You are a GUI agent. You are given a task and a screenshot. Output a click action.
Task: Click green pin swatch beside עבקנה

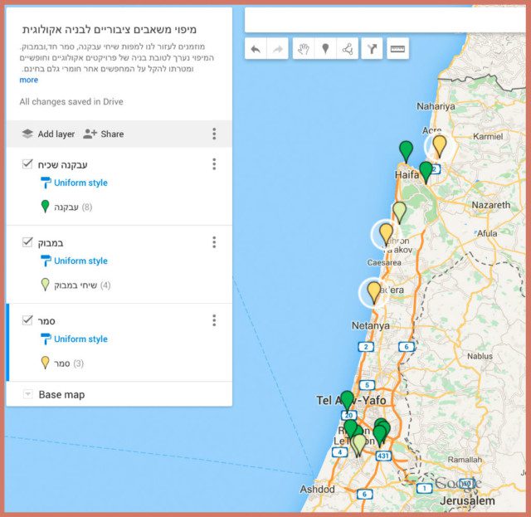(x=45, y=207)
